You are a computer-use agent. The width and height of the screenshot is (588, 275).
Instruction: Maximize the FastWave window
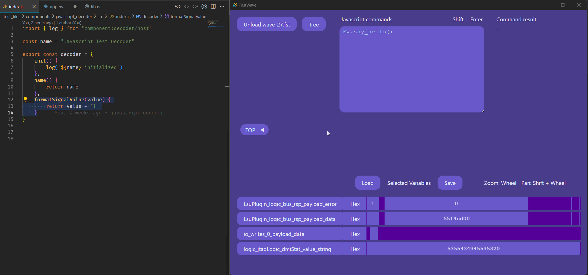pos(563,5)
